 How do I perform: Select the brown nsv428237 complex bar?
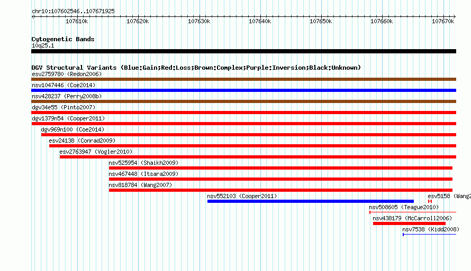[x=243, y=101]
